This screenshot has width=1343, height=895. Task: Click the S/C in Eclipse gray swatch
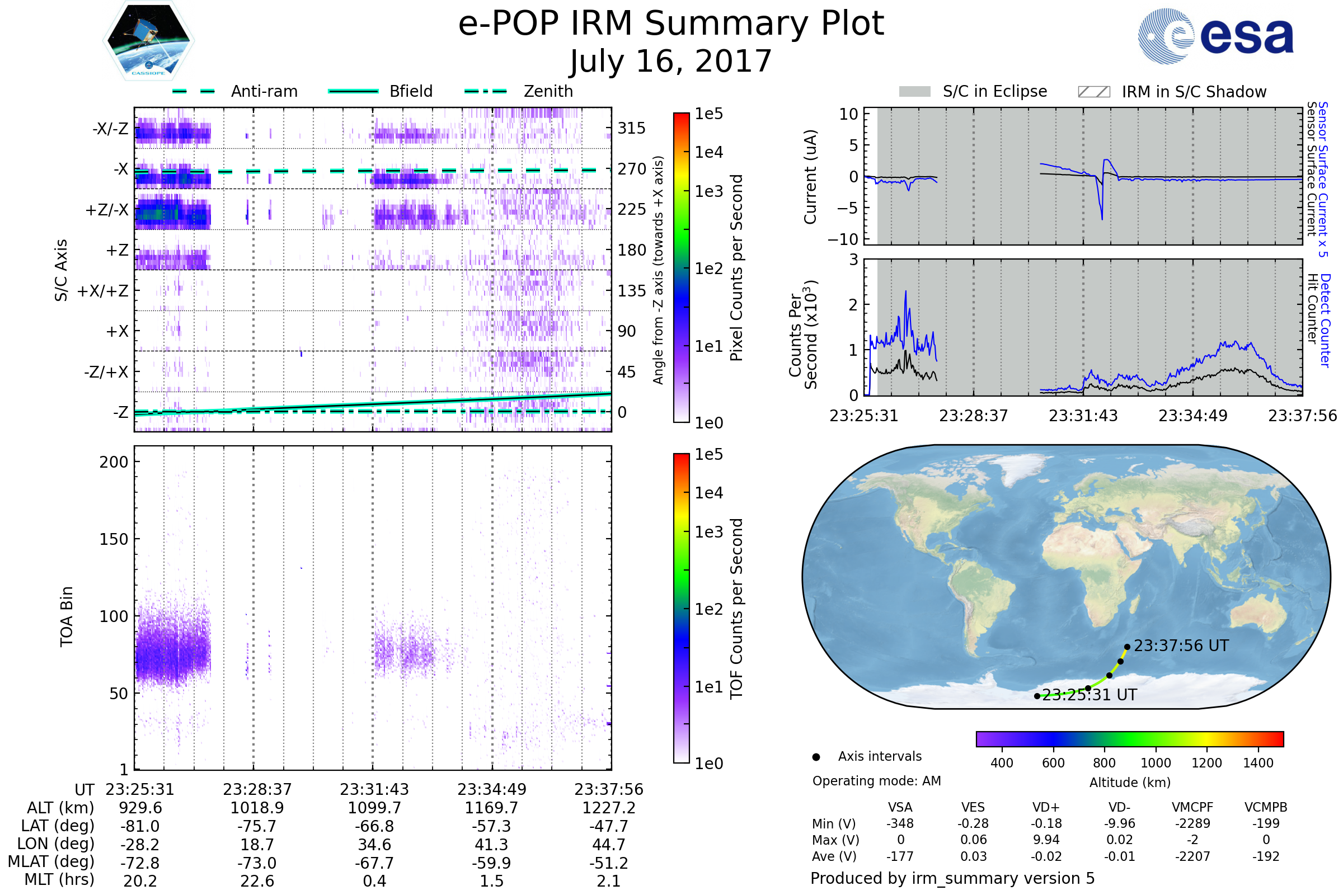point(914,92)
